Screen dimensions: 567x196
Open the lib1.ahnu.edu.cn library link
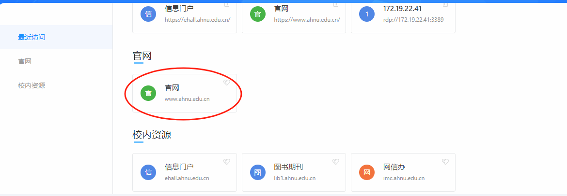[295, 178]
